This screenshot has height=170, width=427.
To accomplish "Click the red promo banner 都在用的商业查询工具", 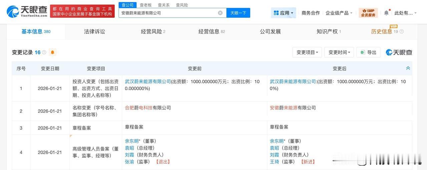I will click(82, 11).
